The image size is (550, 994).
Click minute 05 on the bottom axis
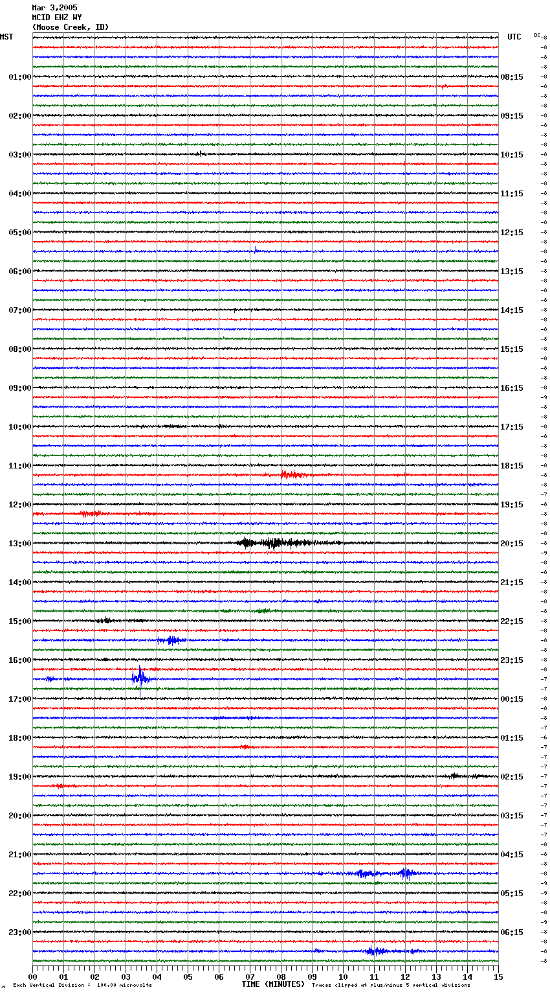click(x=188, y=977)
